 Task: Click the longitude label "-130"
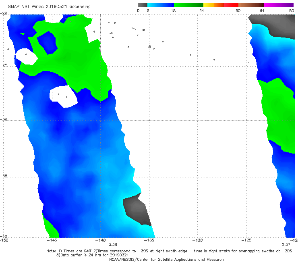tap(198, 240)
